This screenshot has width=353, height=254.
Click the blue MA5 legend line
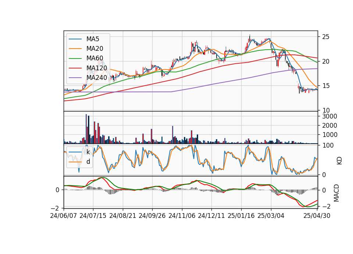(x=75, y=39)
